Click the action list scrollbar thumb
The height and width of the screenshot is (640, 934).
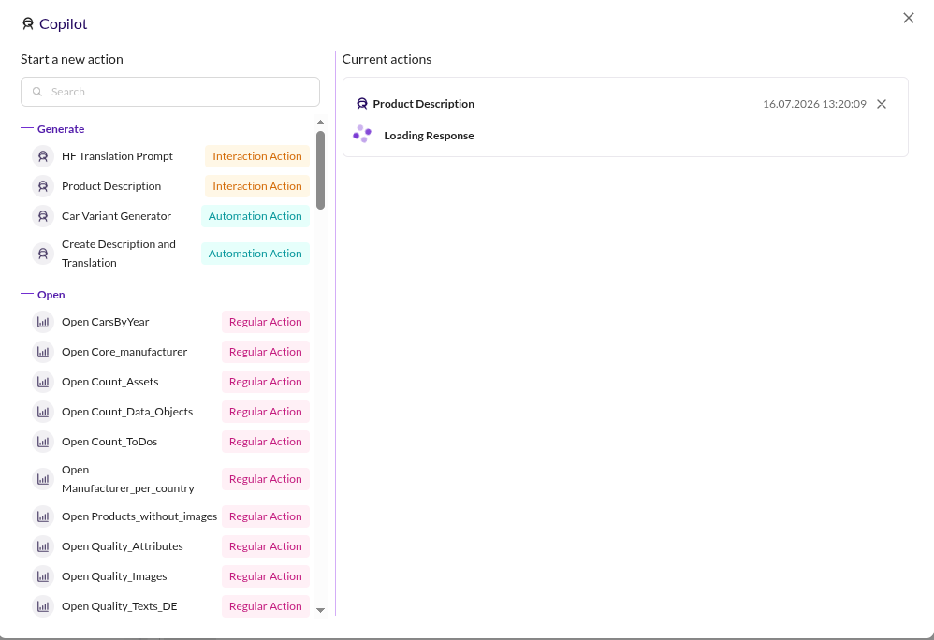click(x=320, y=170)
